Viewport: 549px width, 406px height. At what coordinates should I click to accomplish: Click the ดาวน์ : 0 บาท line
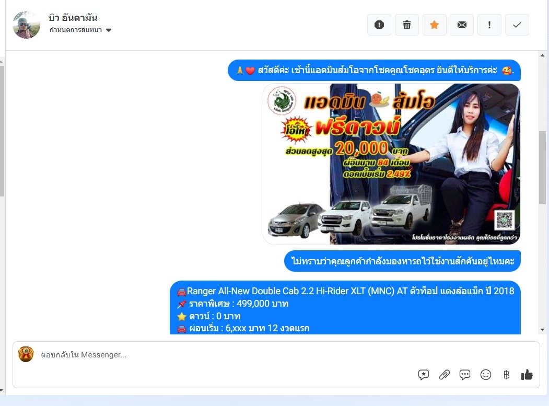pos(209,316)
